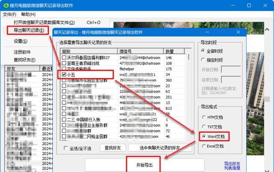
Task: Select 导出聊天记录(E) menu entry
Action: (29, 30)
